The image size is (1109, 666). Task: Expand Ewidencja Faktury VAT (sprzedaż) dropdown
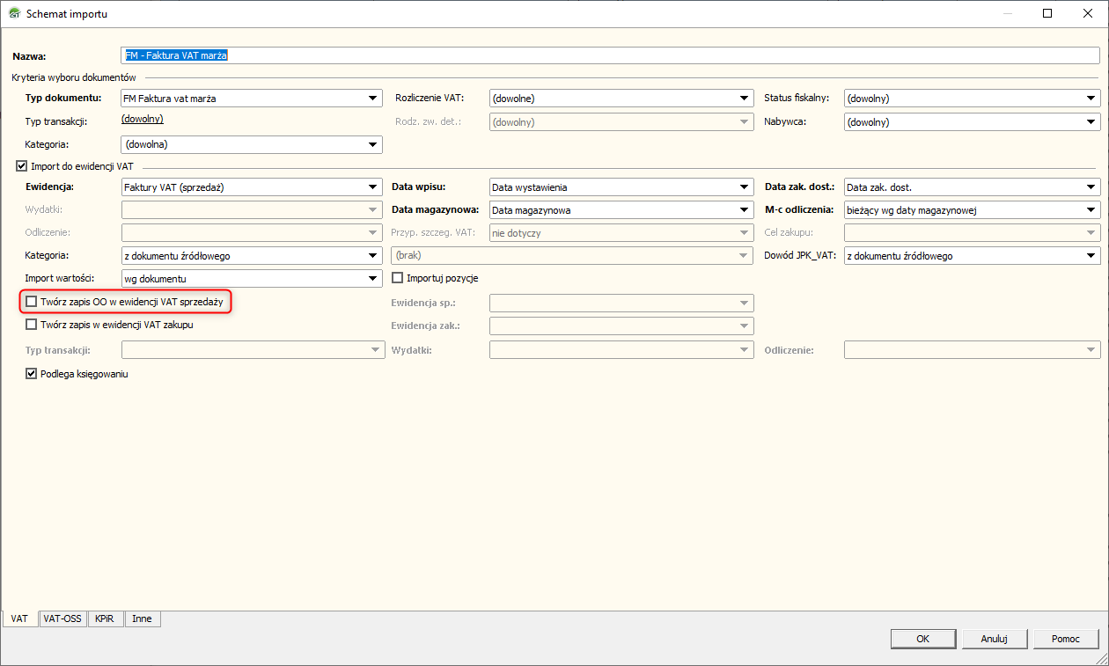click(252, 187)
